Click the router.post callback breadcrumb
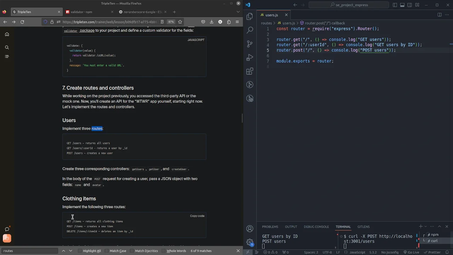The width and height of the screenshot is (453, 255). 325,23
